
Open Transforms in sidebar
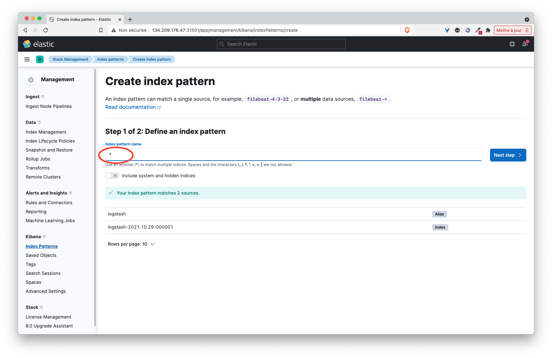tap(38, 168)
